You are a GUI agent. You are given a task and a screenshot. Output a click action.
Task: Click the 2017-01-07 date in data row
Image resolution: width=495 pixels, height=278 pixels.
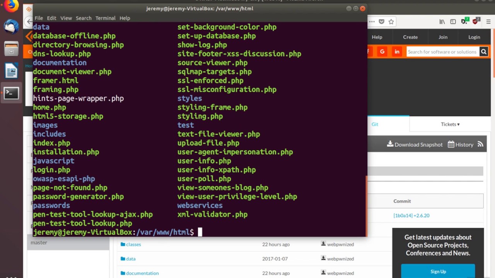(x=275, y=259)
